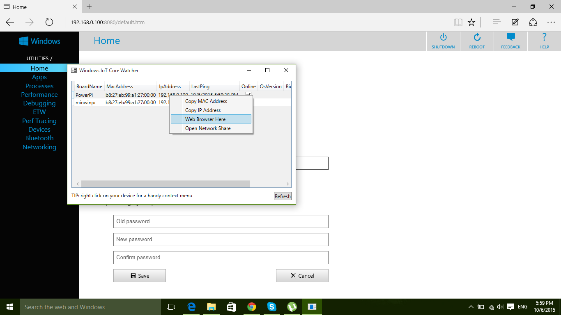Select Copy MAC Address menu entry

pos(211,101)
